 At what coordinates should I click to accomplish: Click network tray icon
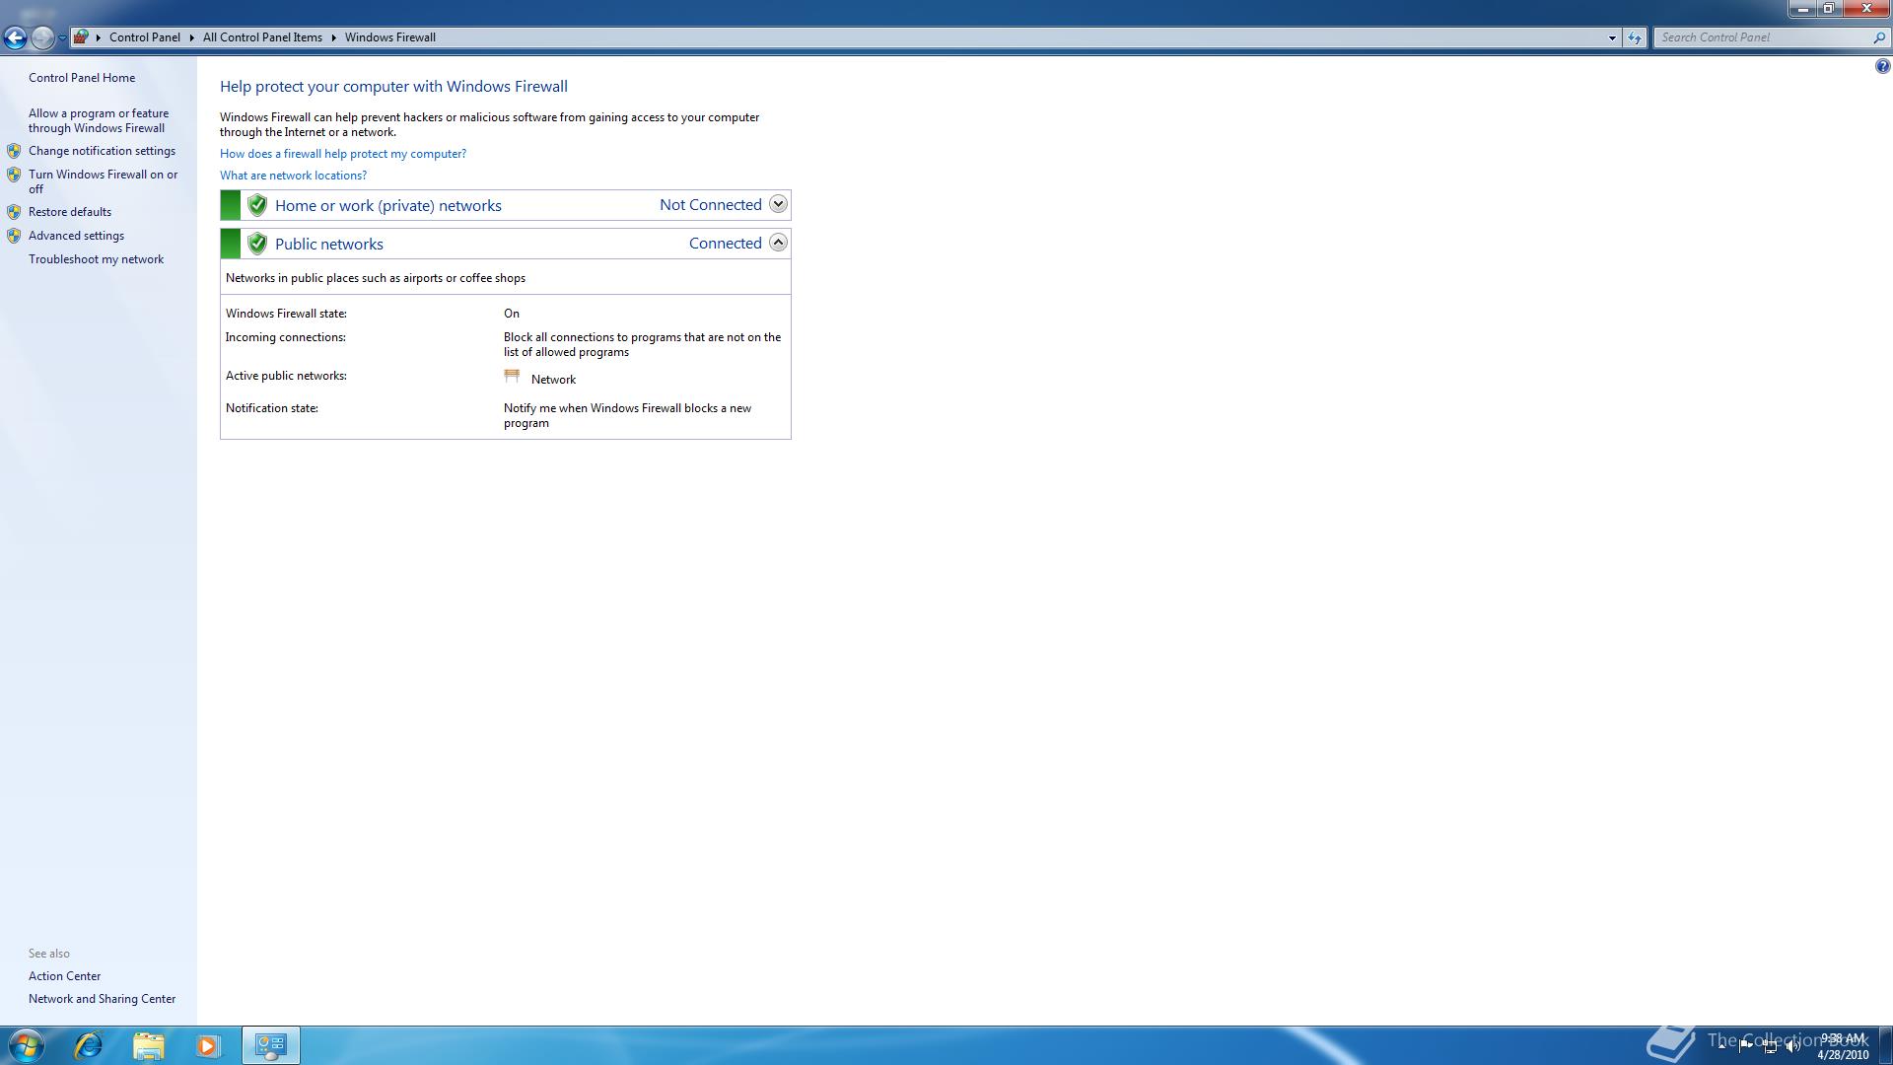click(1770, 1045)
